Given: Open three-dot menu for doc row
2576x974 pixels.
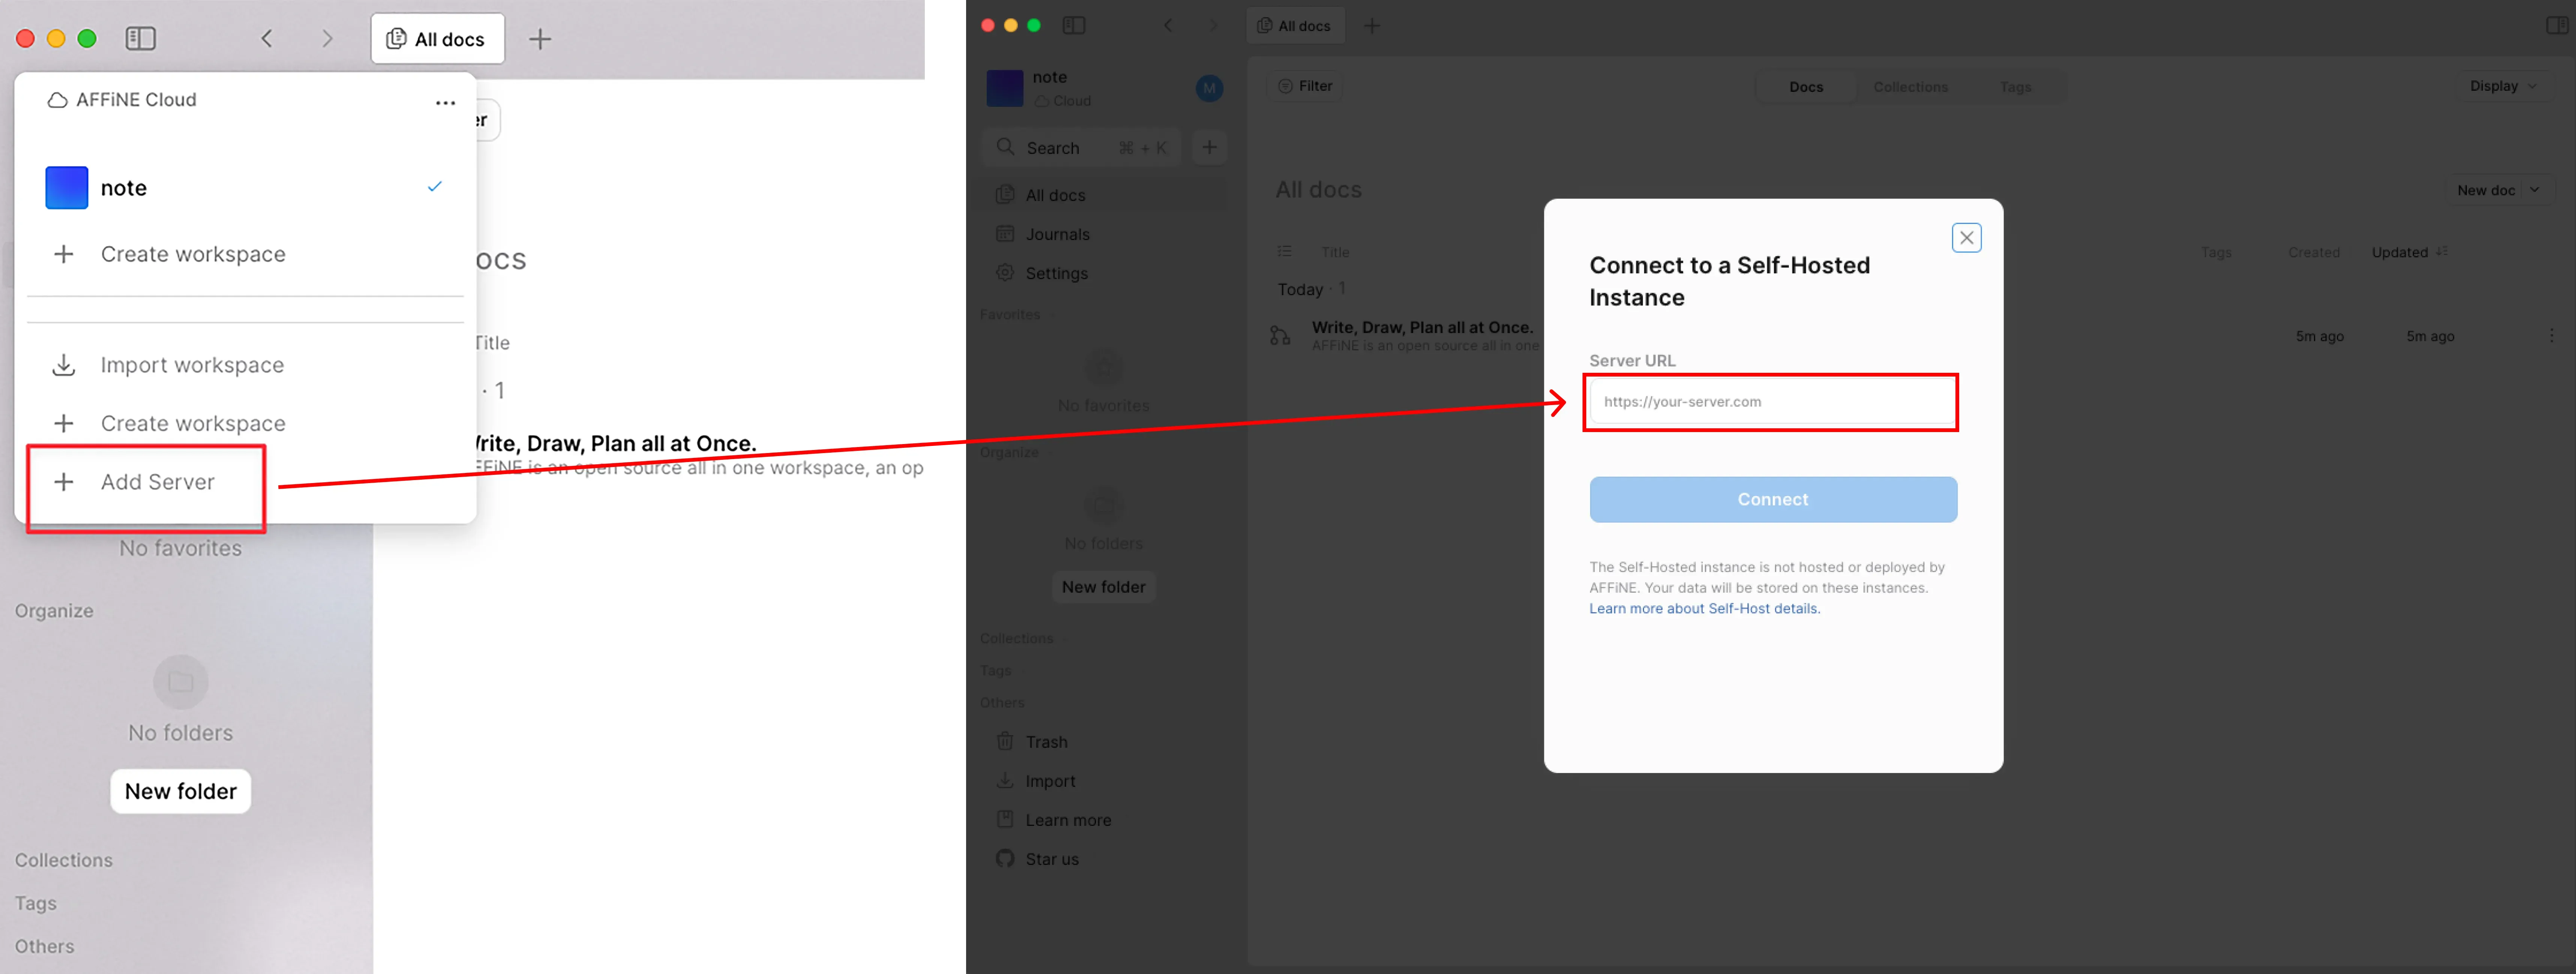Looking at the screenshot, I should click(x=2551, y=336).
